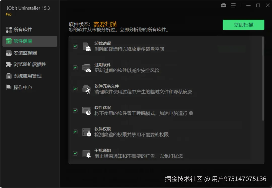
Task: Click the 过期软件 cloud update icon
Action: pyautogui.click(x=87, y=68)
